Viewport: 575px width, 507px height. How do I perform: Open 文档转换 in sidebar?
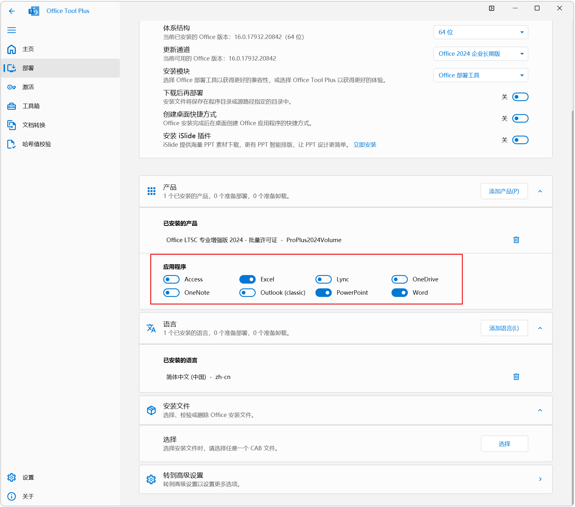(x=60, y=125)
